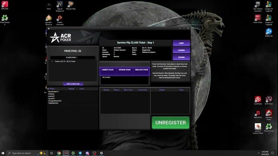
Task: Open Settings gear icon on the taskbar
Action: [101, 153]
